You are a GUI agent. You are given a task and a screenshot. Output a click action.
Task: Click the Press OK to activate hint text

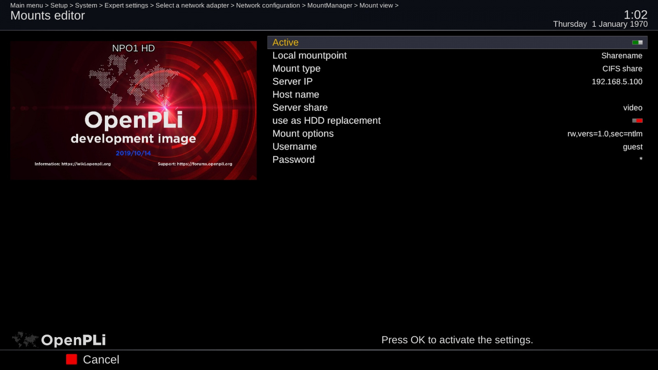[457, 340]
